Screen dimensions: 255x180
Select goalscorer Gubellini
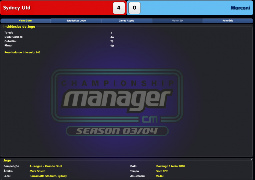coord(10,41)
